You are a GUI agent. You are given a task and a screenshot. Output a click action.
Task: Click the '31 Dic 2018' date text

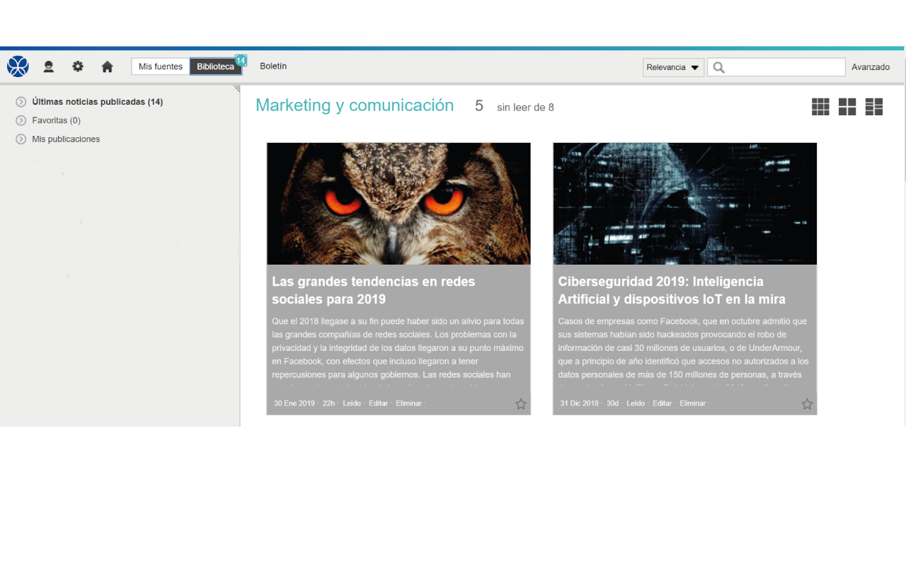(x=579, y=403)
